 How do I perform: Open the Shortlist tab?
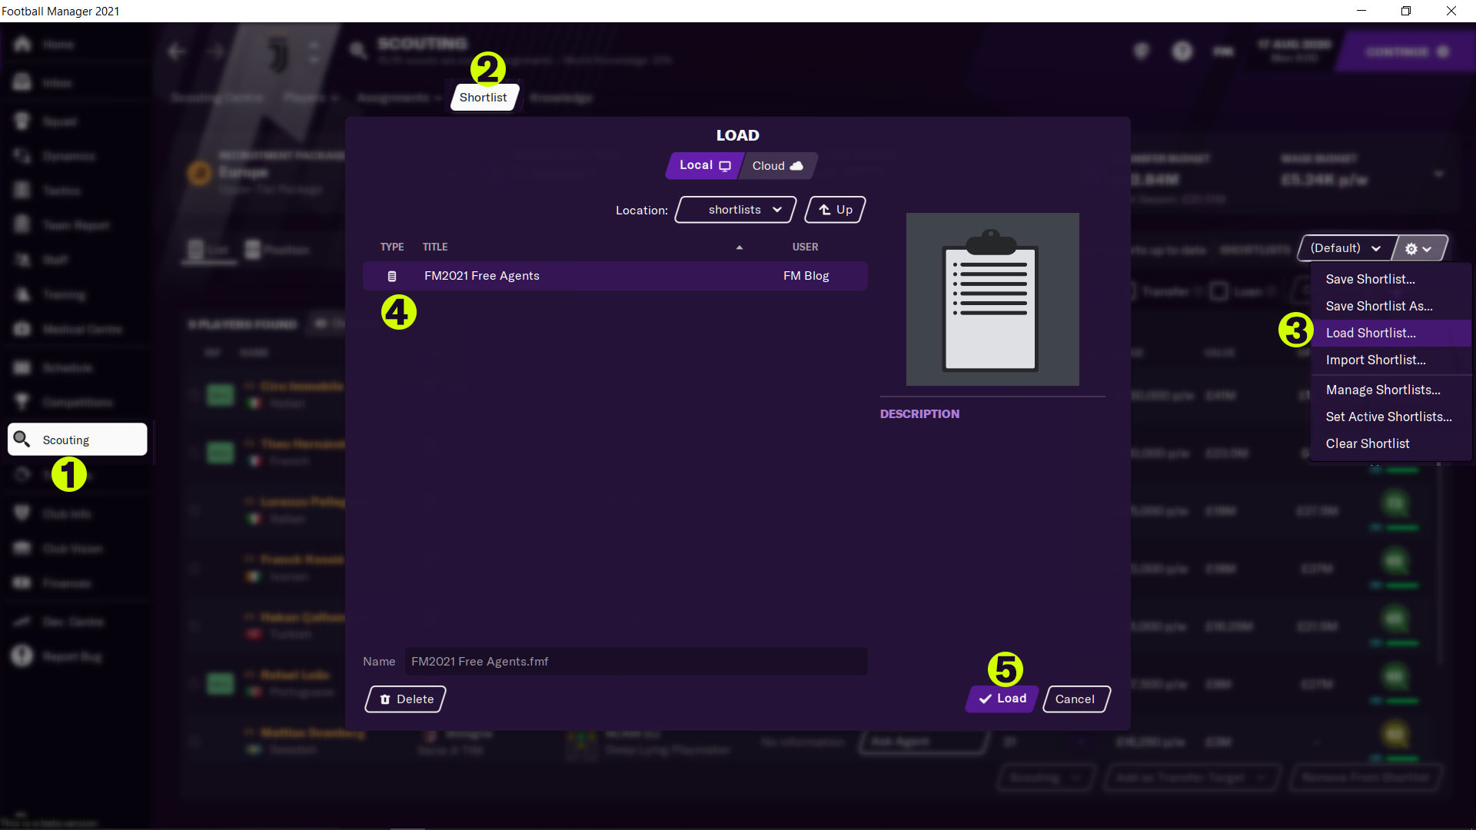click(483, 98)
